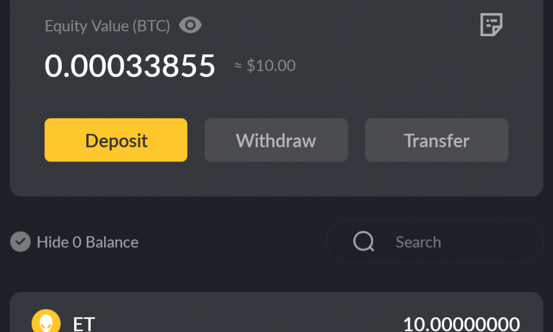Click the ET coin alien logo

(46, 322)
